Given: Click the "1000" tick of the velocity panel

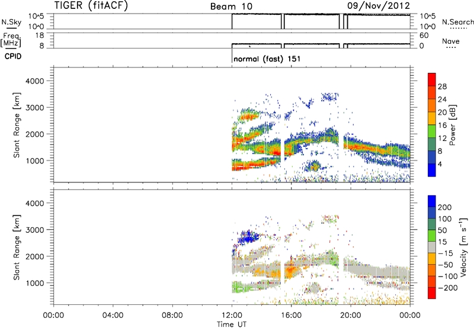Looking at the screenshot, I should pos(35,283).
